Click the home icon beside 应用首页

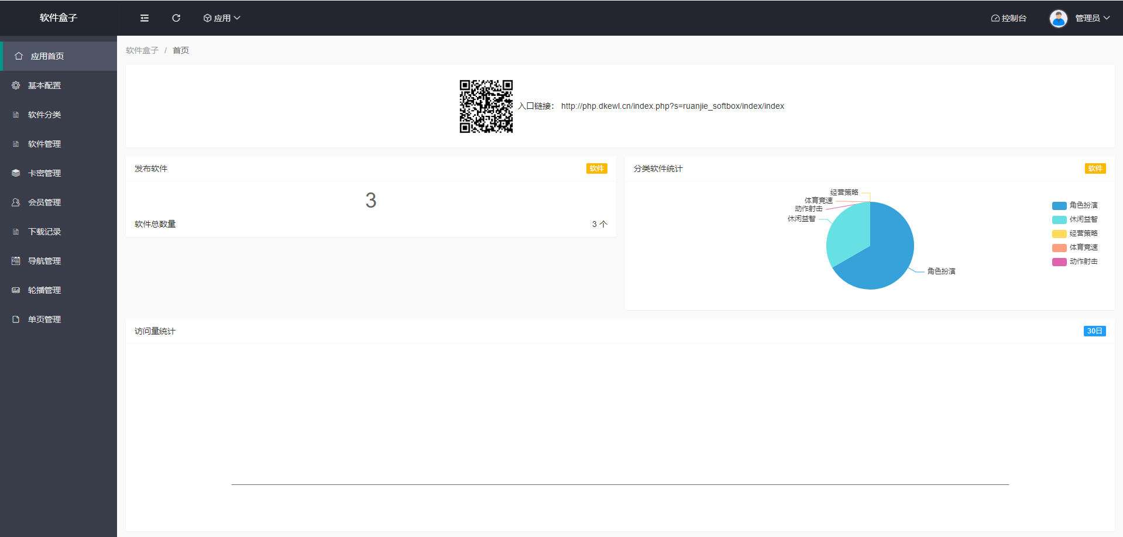(19, 56)
